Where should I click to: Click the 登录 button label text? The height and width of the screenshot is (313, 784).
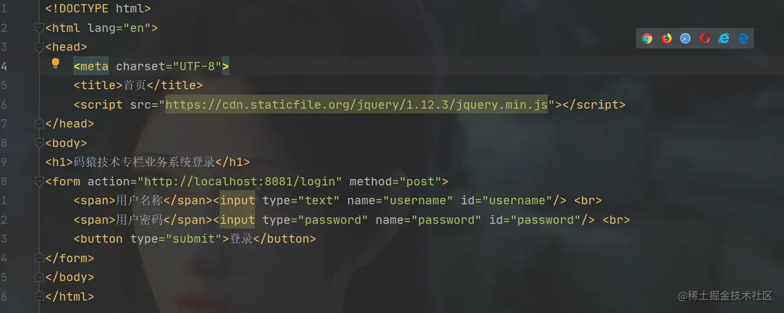point(241,239)
